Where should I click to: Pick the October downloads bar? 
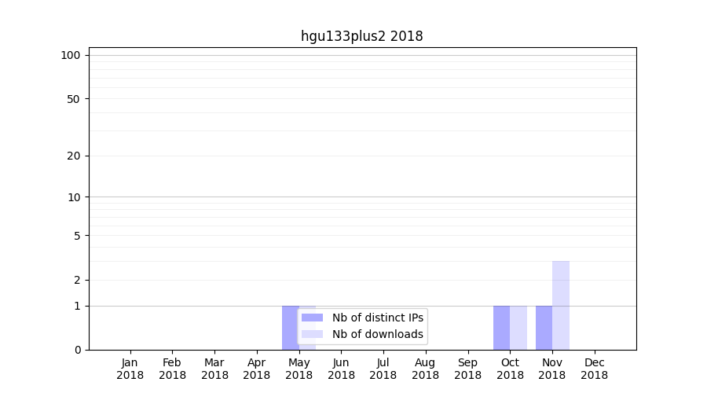(518, 327)
